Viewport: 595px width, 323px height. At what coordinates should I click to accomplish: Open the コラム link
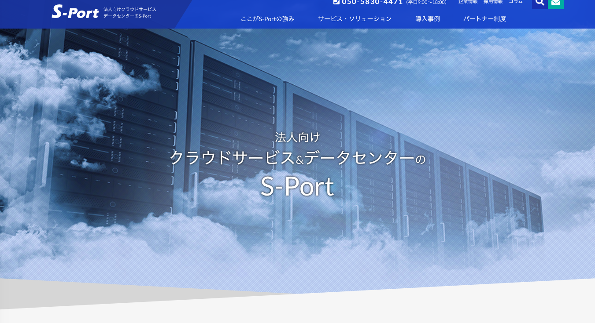point(515,2)
